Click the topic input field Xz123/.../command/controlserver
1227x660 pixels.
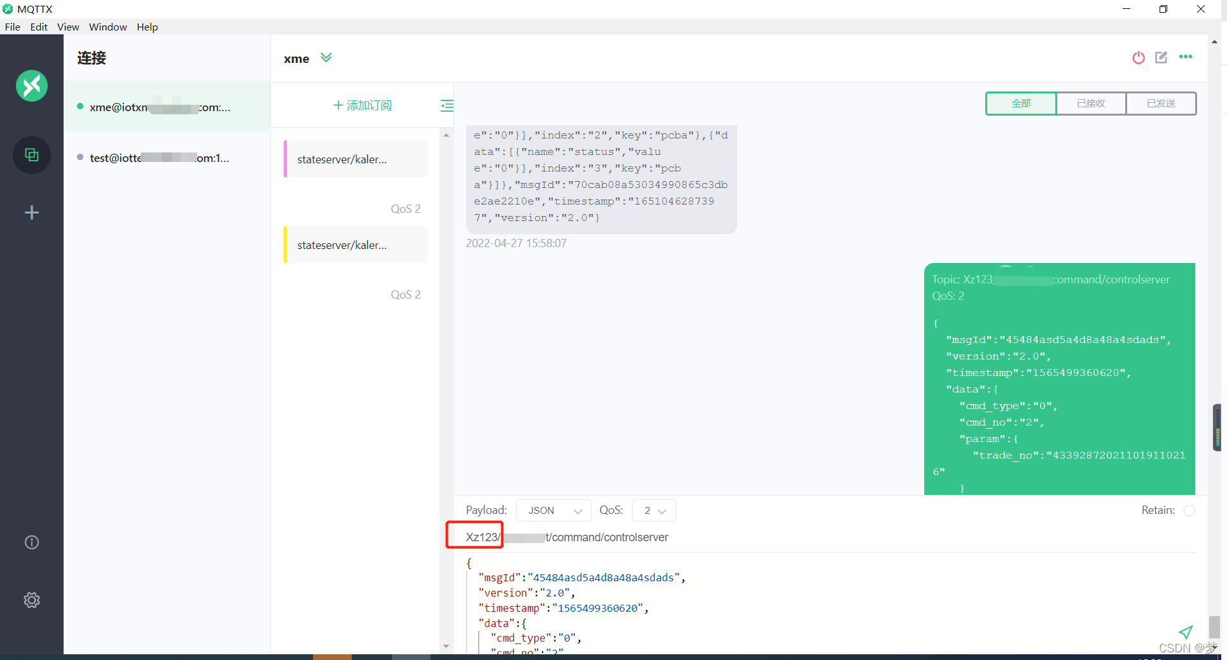point(831,537)
